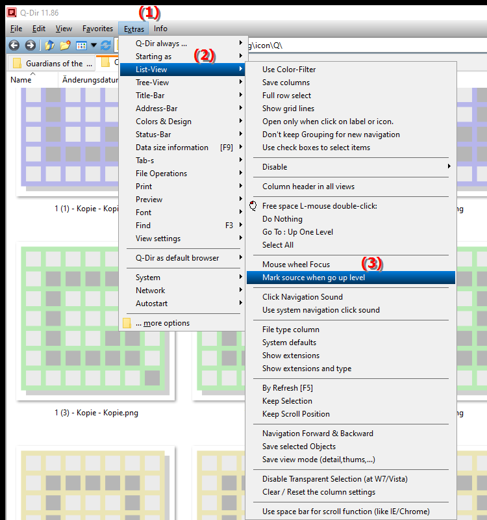Choose Select All double-click action
Viewport: 487px width, 520px height.
tap(351, 245)
